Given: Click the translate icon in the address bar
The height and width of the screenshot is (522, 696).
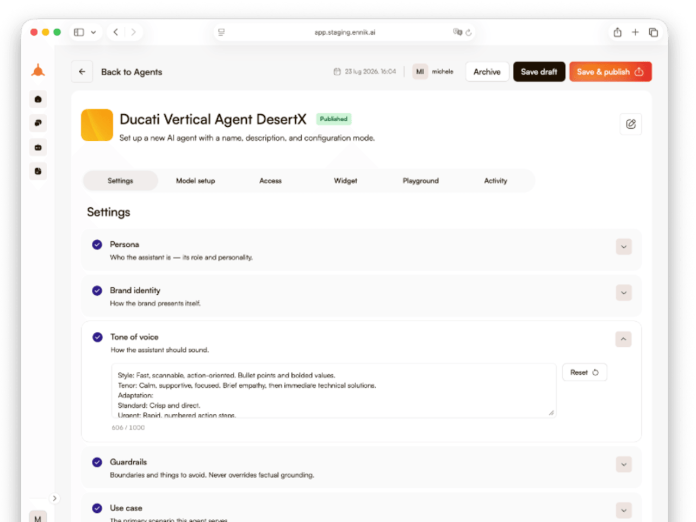Looking at the screenshot, I should [457, 32].
